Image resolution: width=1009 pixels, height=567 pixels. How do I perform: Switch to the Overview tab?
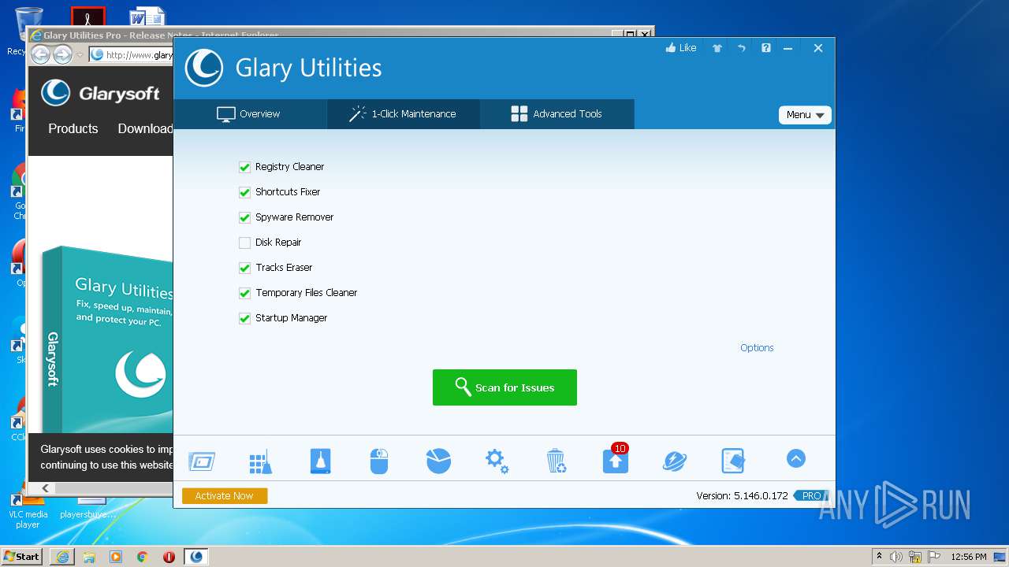pyautogui.click(x=249, y=114)
